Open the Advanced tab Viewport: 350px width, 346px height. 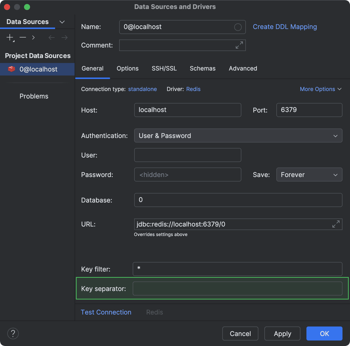click(x=243, y=68)
